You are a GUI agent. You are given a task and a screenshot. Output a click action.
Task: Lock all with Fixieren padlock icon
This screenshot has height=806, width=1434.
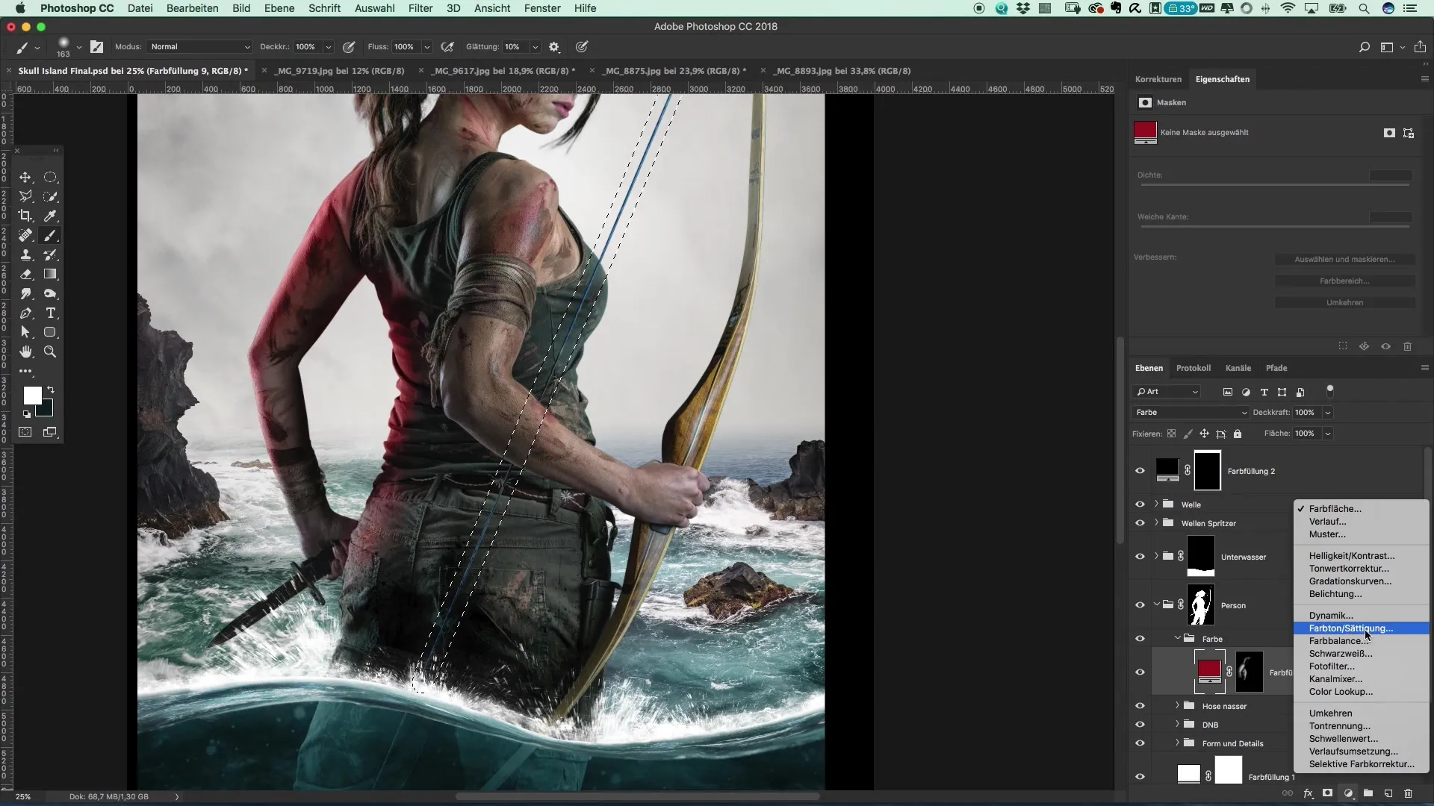coord(1238,434)
